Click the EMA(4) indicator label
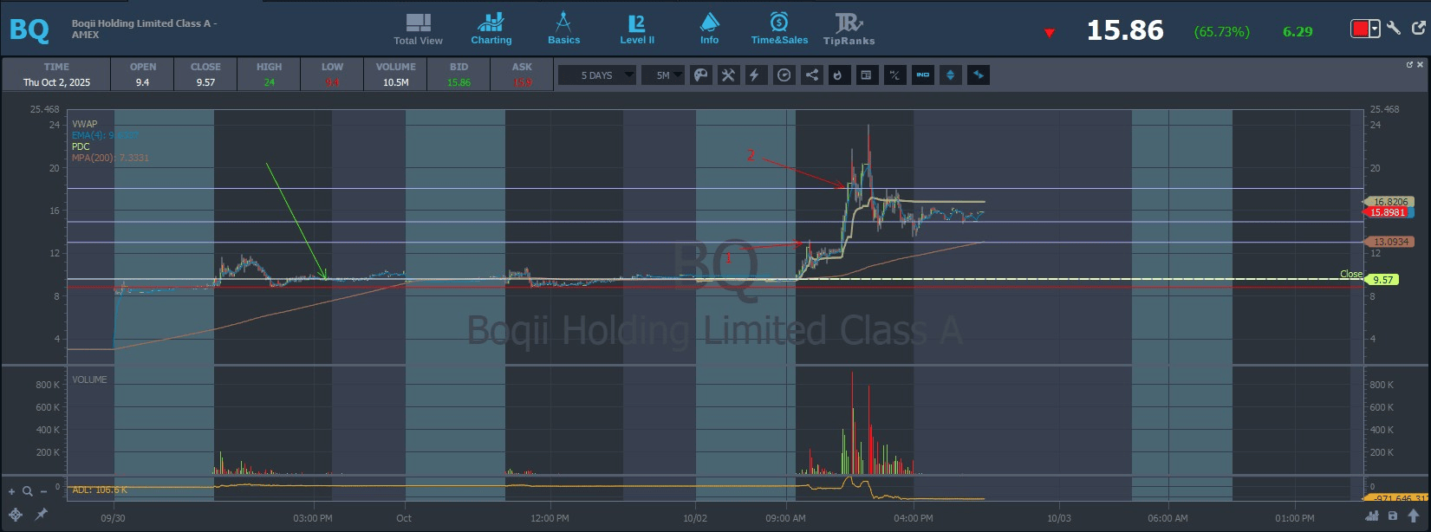 105,135
